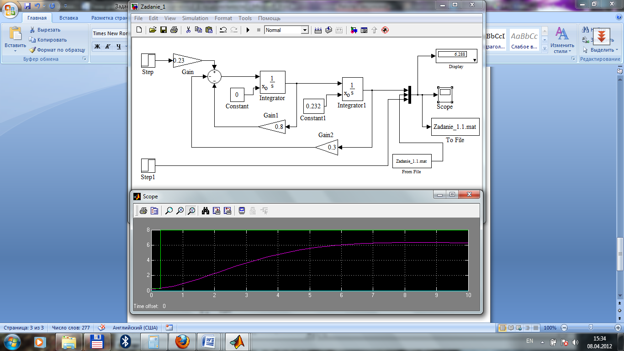Print the Simulink model

click(174, 30)
